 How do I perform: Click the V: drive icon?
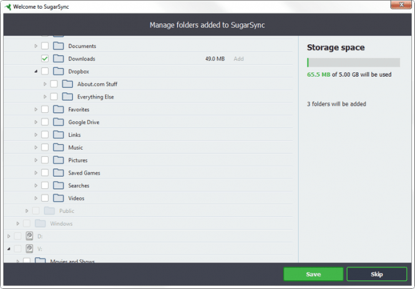(29, 249)
